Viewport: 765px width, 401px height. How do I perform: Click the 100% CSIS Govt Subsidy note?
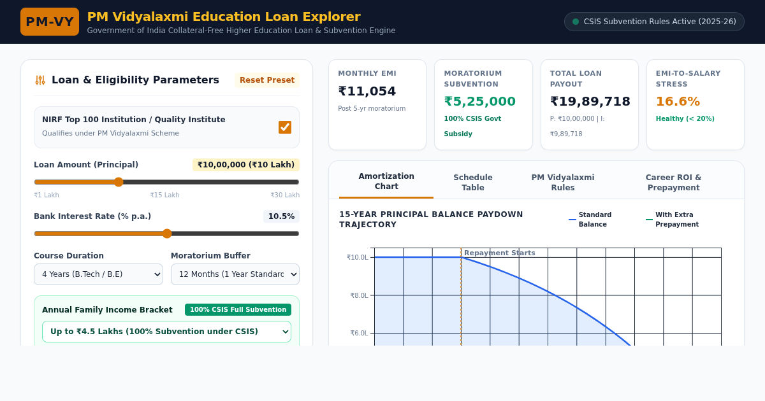point(472,126)
